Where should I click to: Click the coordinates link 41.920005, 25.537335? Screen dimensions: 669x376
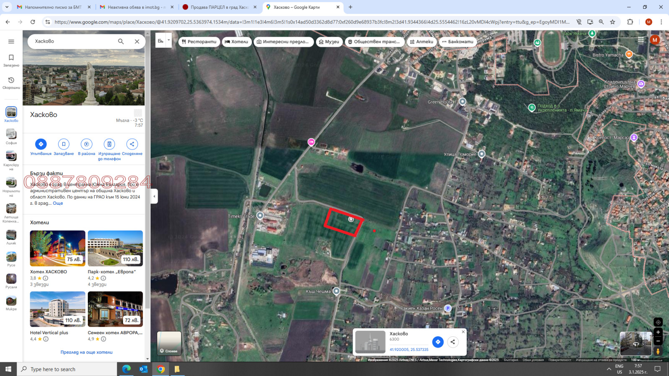click(x=409, y=350)
